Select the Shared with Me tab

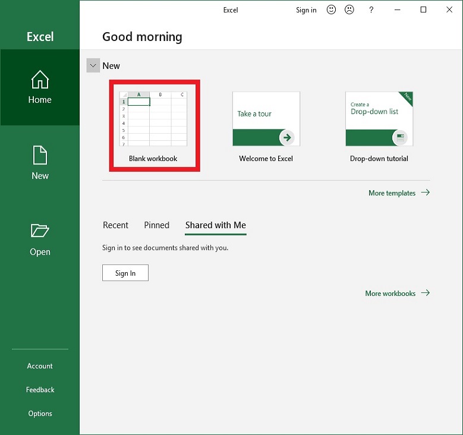coord(216,225)
